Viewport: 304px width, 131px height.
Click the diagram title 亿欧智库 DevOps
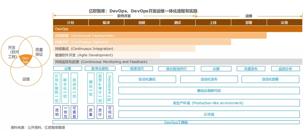click(x=143, y=11)
